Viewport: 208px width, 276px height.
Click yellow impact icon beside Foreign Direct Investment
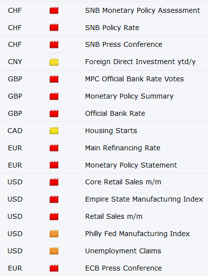tap(54, 62)
